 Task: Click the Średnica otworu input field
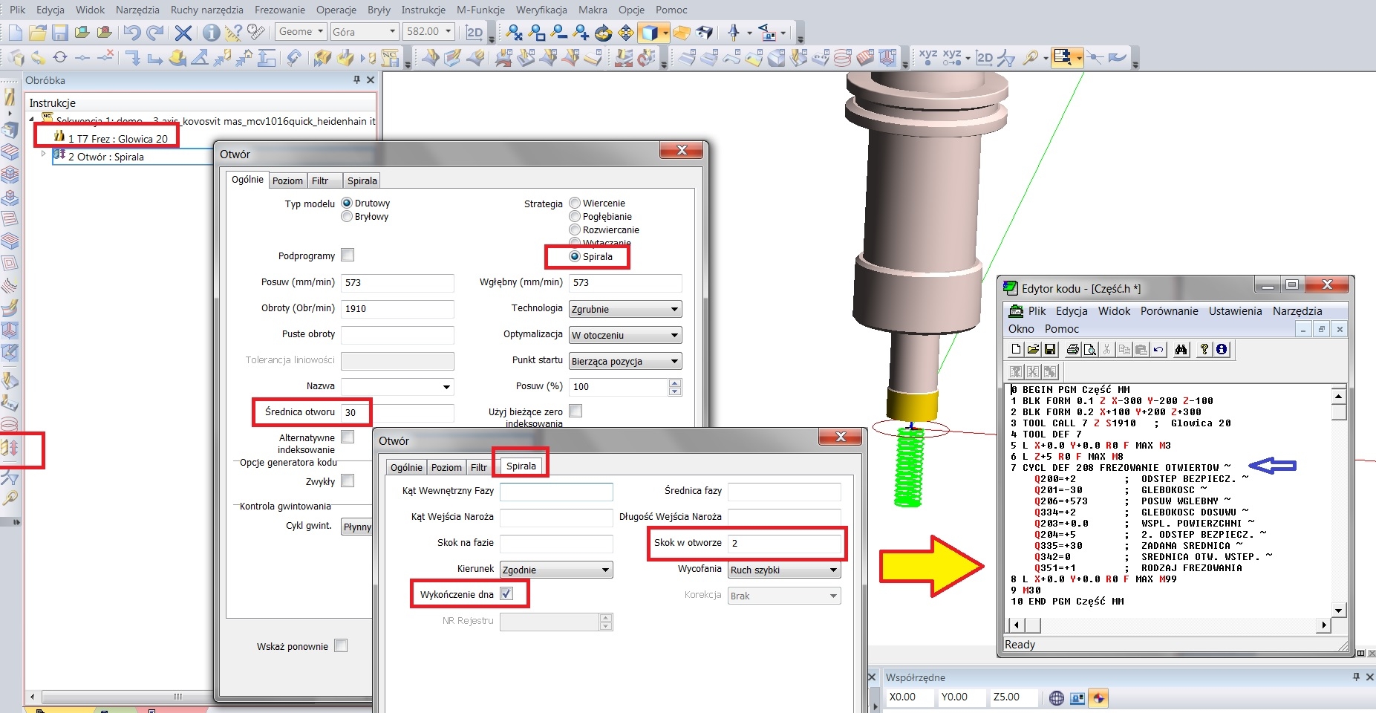coord(397,412)
